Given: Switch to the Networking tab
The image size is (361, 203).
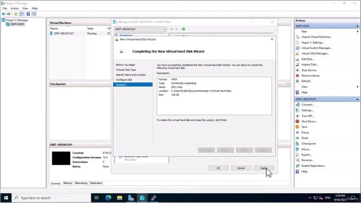Looking at the screenshot, I should (x=81, y=183).
